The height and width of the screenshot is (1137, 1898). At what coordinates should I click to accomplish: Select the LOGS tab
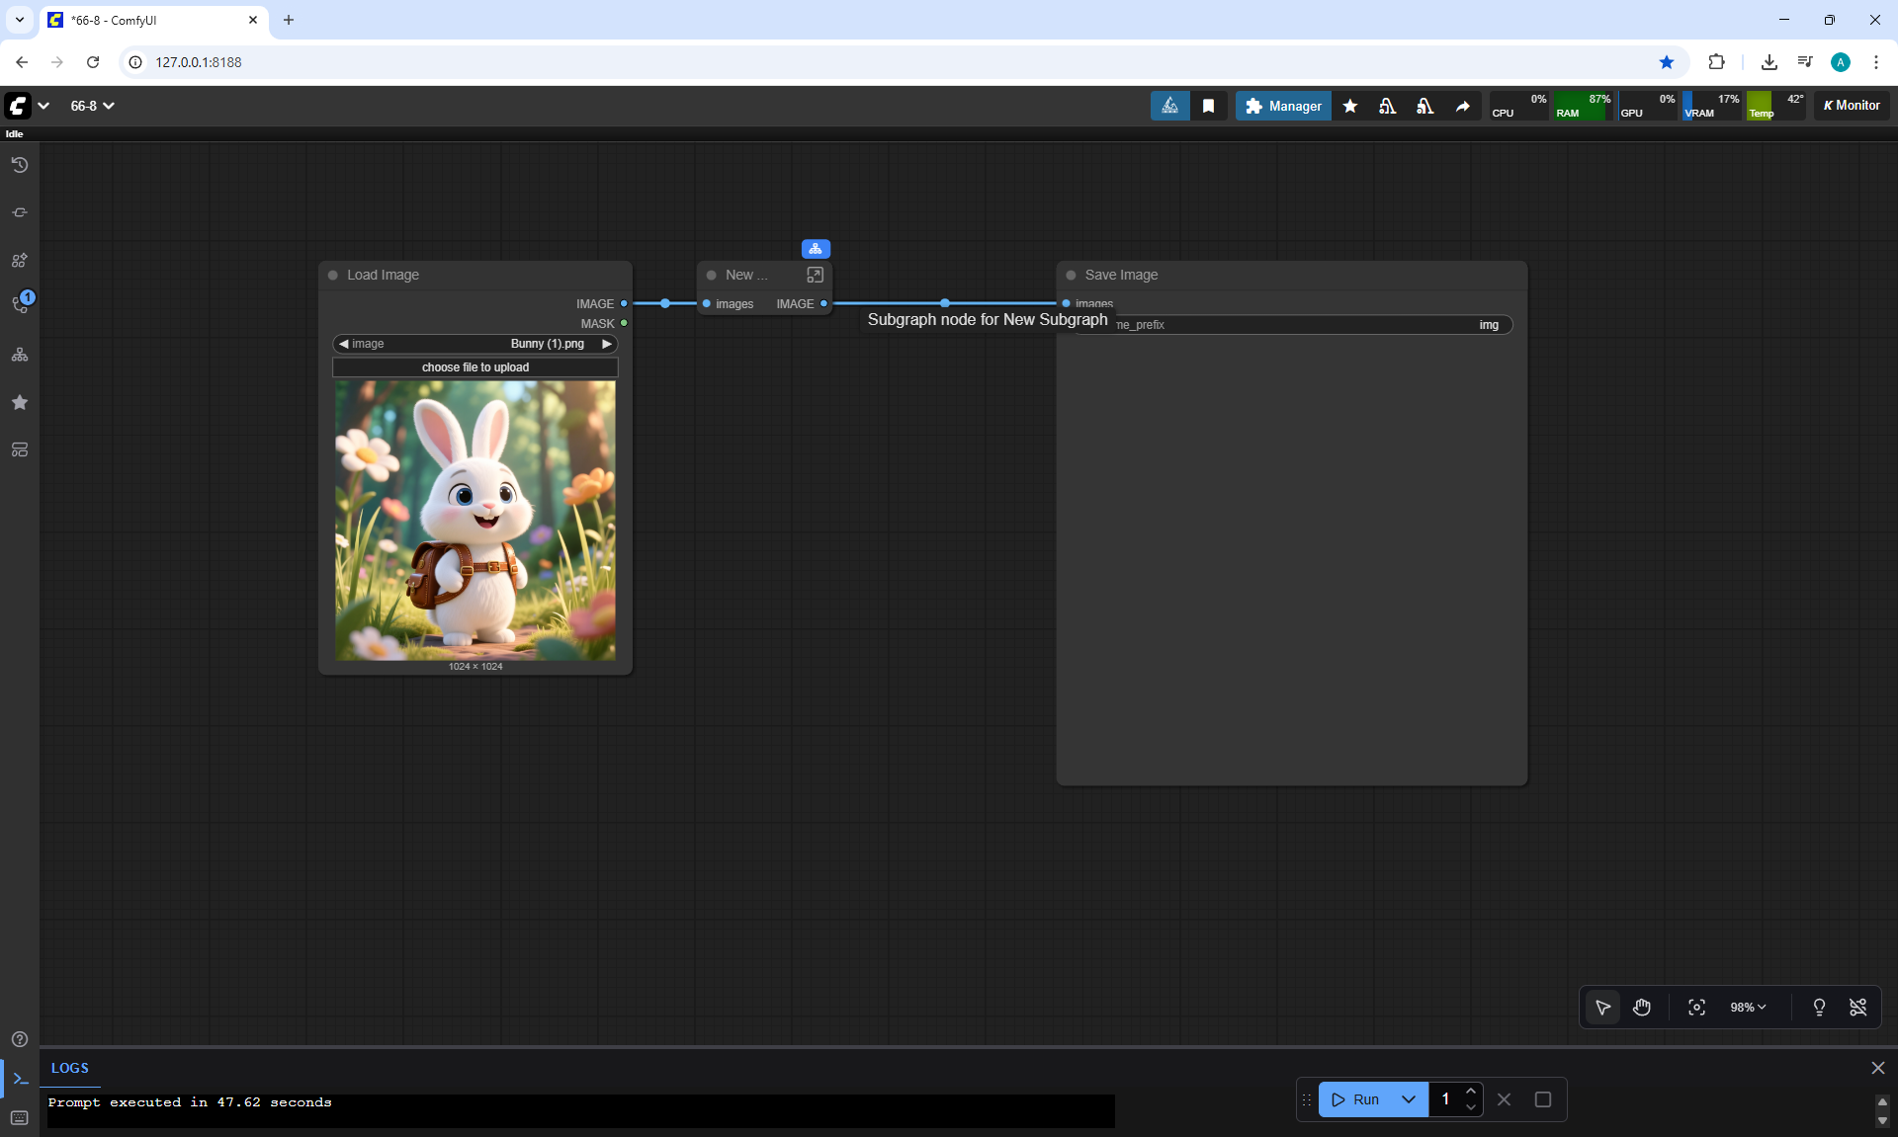[x=69, y=1068]
